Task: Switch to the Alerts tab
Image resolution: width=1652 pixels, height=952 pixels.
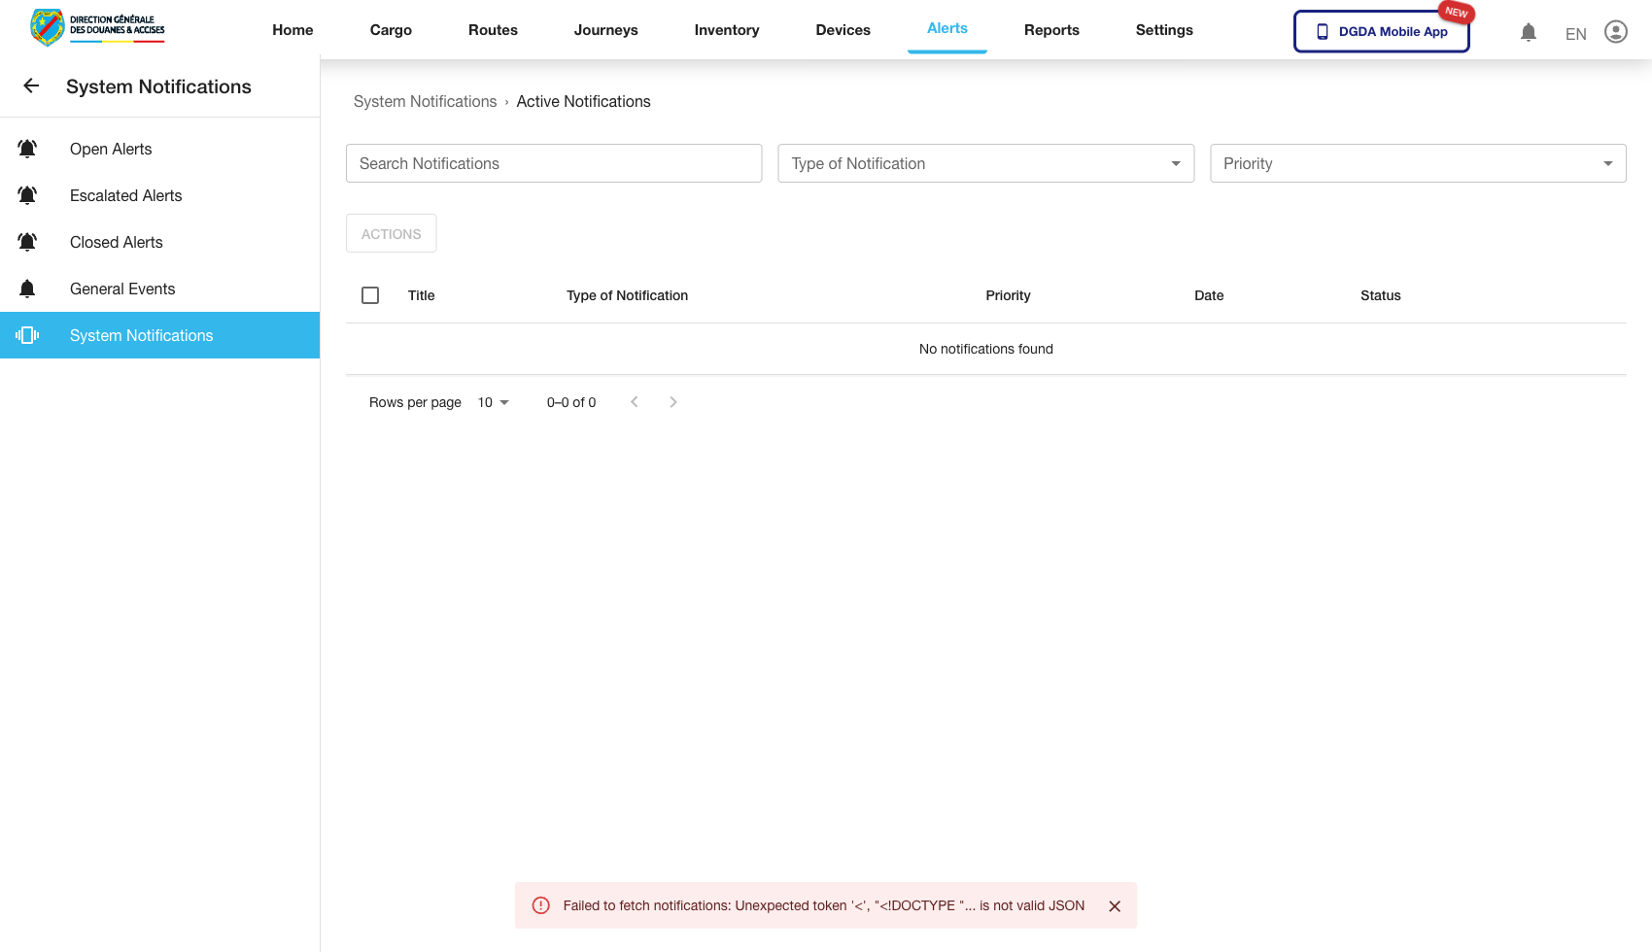Action: click(x=946, y=28)
